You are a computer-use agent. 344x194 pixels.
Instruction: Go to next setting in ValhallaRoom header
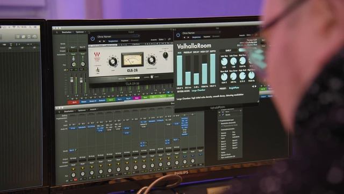point(188,37)
